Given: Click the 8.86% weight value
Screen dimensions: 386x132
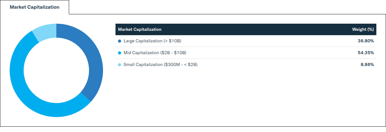Looking at the screenshot, I should (x=367, y=64).
